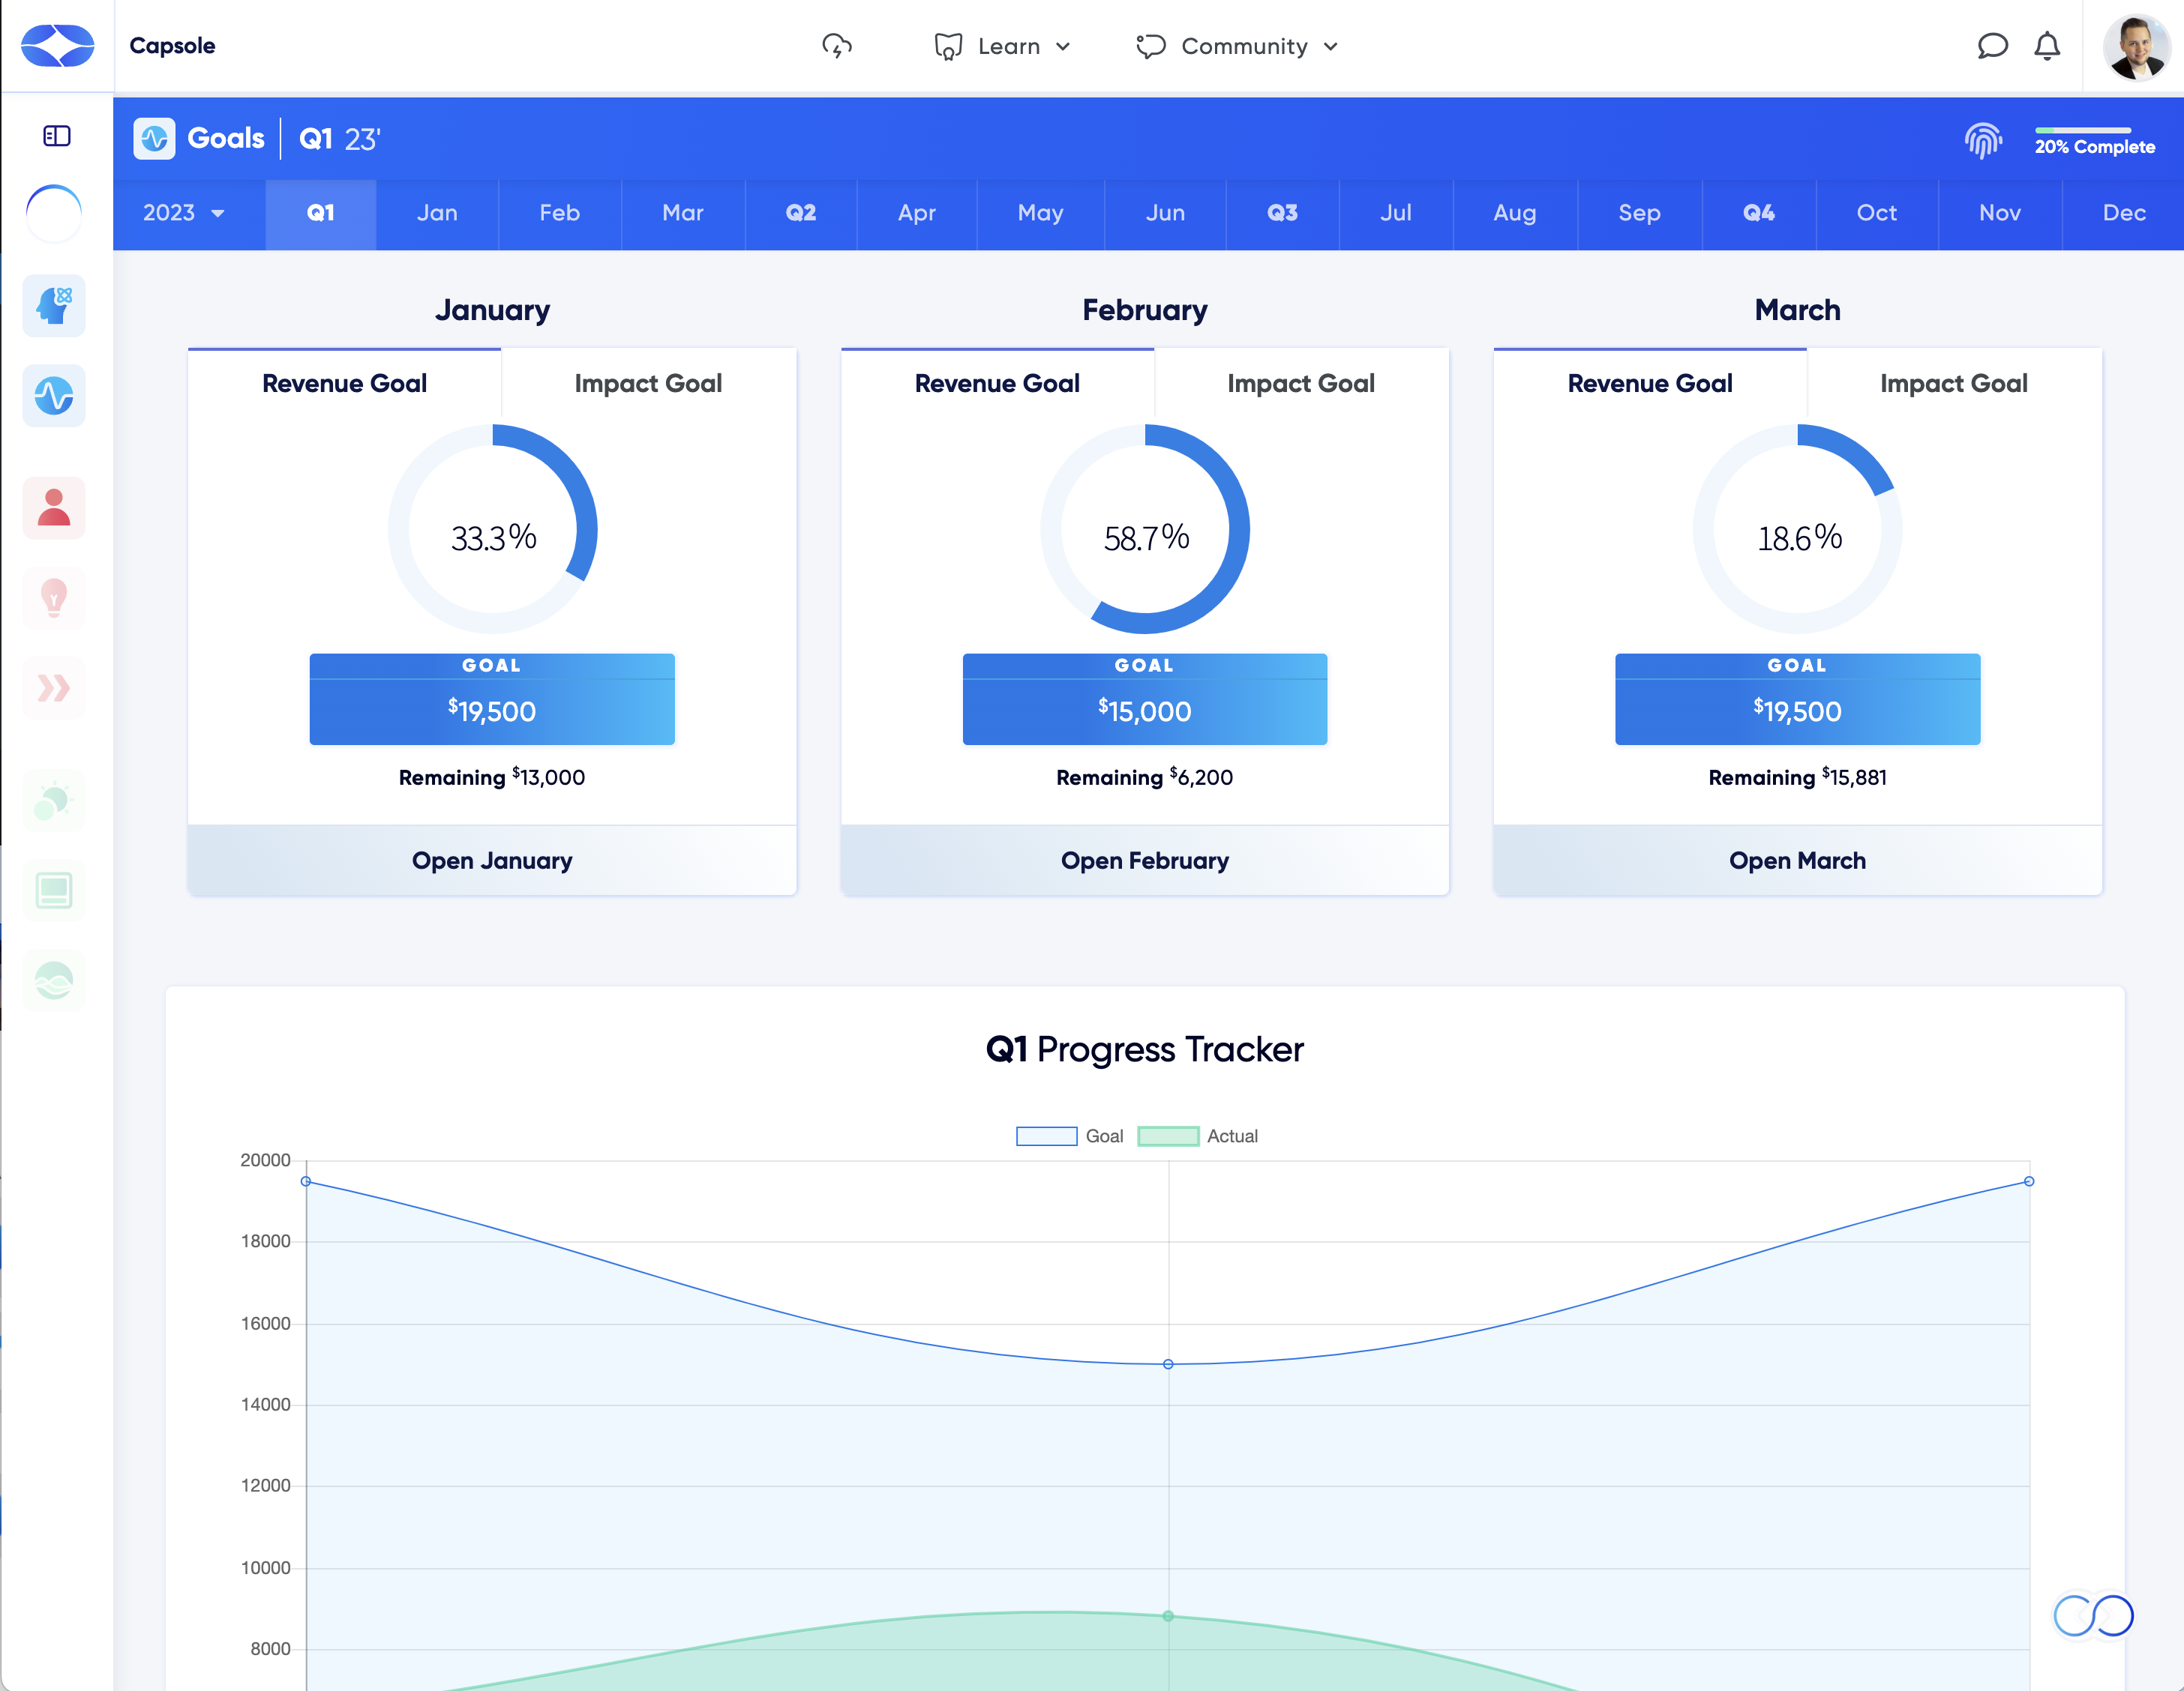Viewport: 2184px width, 1691px height.
Task: Click the cloud lightning sync icon
Action: click(836, 46)
